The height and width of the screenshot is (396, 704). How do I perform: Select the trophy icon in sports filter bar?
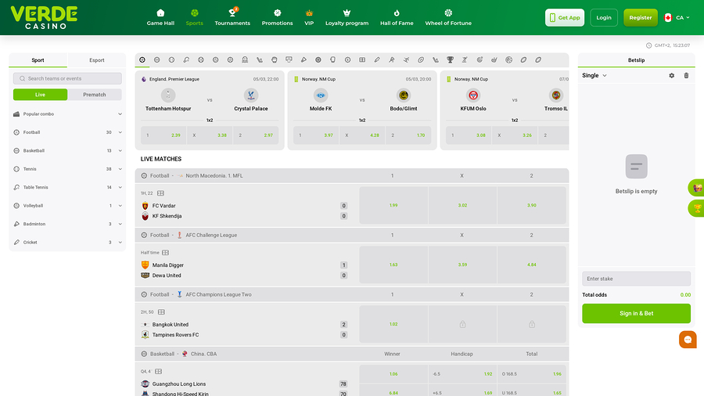(x=450, y=59)
